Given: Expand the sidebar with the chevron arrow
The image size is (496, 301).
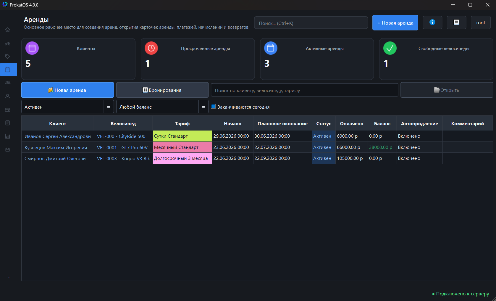Looking at the screenshot, I should [x=9, y=277].
